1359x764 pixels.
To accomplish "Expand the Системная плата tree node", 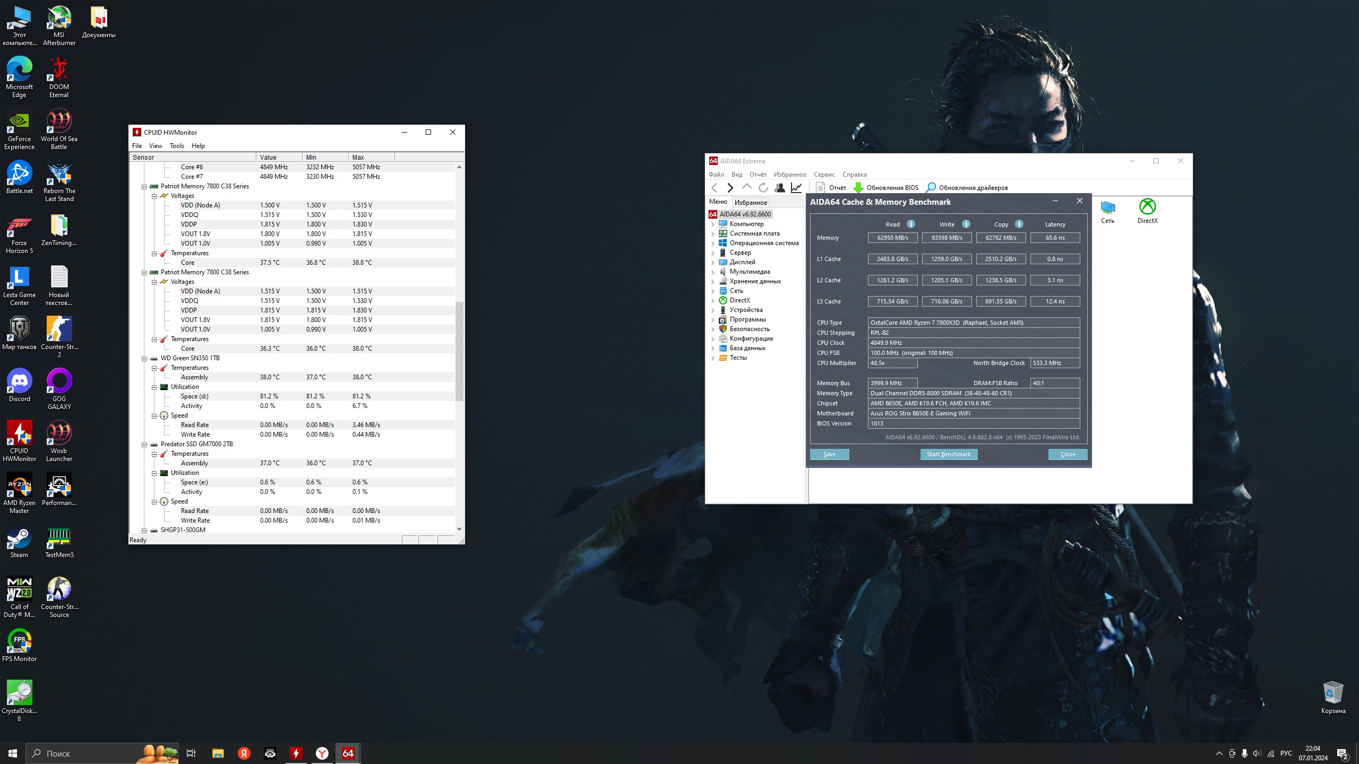I will (713, 234).
